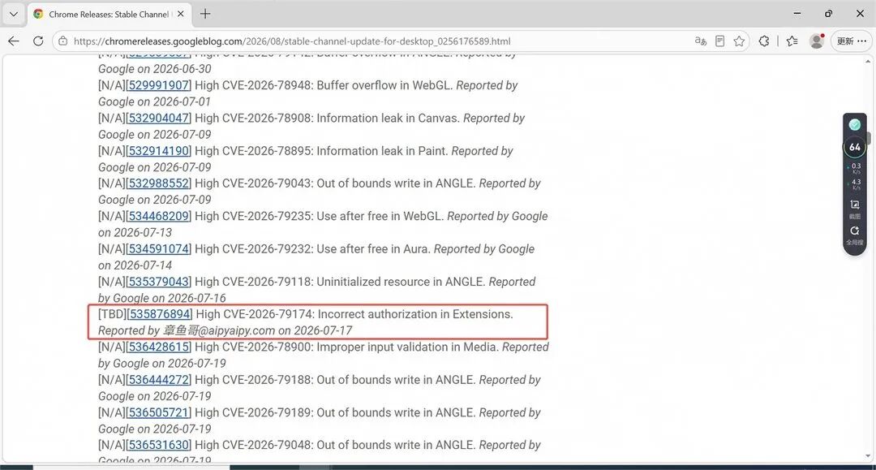Open bug link 536531630
Viewport: 876px width, 470px height.
pyautogui.click(x=159, y=445)
